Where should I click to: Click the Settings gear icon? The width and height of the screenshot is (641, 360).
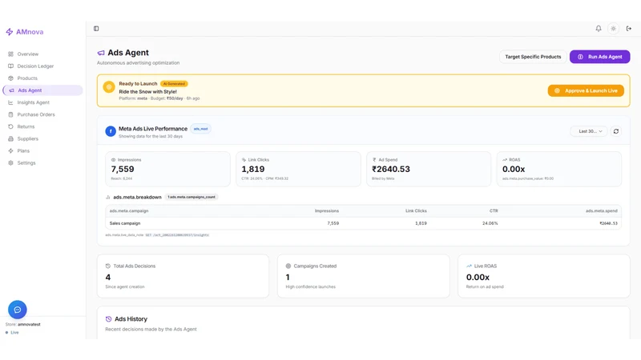10,163
